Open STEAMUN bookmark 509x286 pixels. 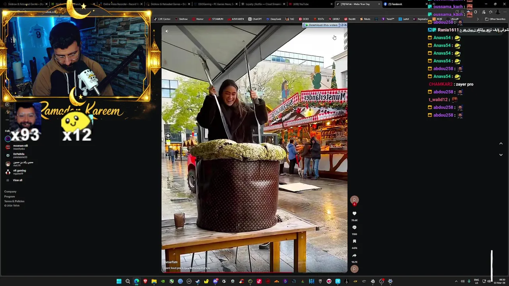click(x=216, y=19)
